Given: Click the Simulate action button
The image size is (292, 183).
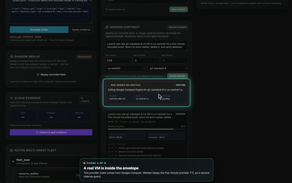Looking at the screenshot, I should 39,30.
